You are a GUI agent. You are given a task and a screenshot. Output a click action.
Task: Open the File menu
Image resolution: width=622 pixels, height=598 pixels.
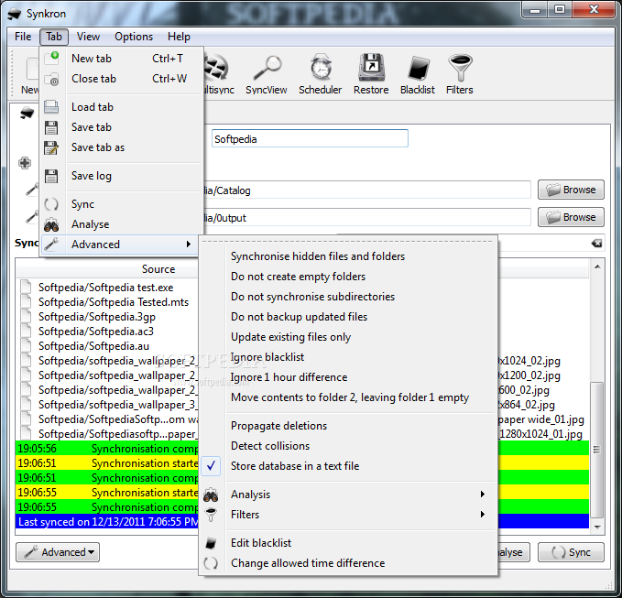[23, 37]
